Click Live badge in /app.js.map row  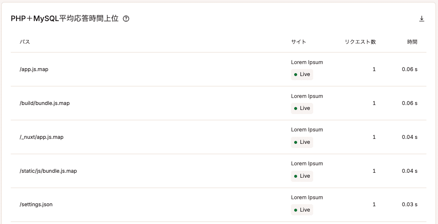[x=302, y=75]
